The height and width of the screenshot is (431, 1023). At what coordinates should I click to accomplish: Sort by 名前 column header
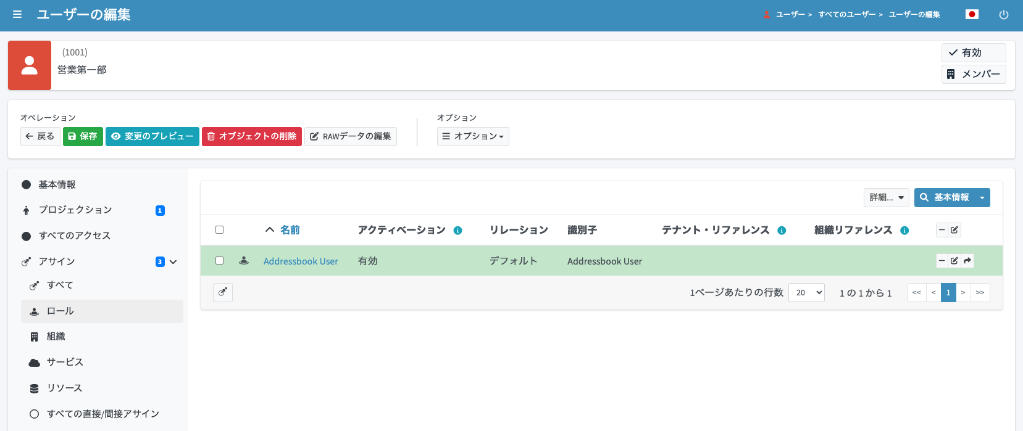point(290,230)
